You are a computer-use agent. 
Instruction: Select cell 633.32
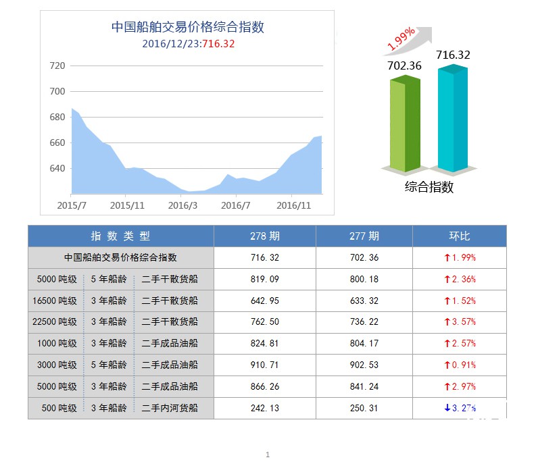[x=364, y=301]
